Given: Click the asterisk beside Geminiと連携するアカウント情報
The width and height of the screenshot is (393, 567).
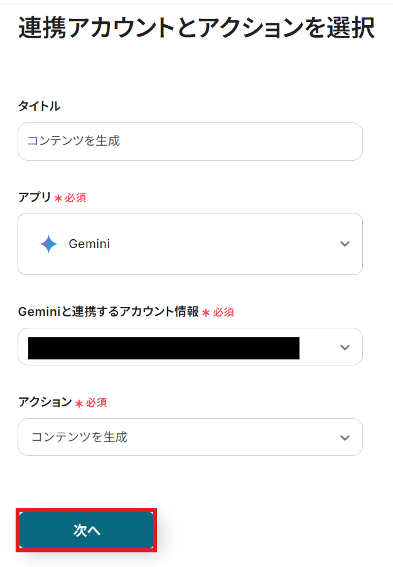Looking at the screenshot, I should click(x=206, y=313).
